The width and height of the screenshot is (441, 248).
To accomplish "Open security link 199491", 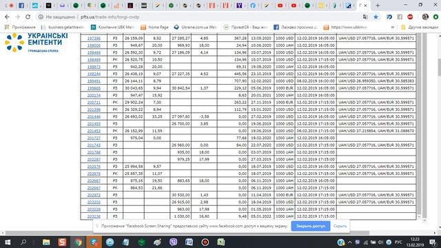I will (x=94, y=81).
